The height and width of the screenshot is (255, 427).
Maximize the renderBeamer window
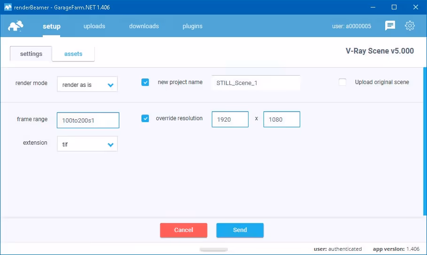pyautogui.click(x=394, y=7)
